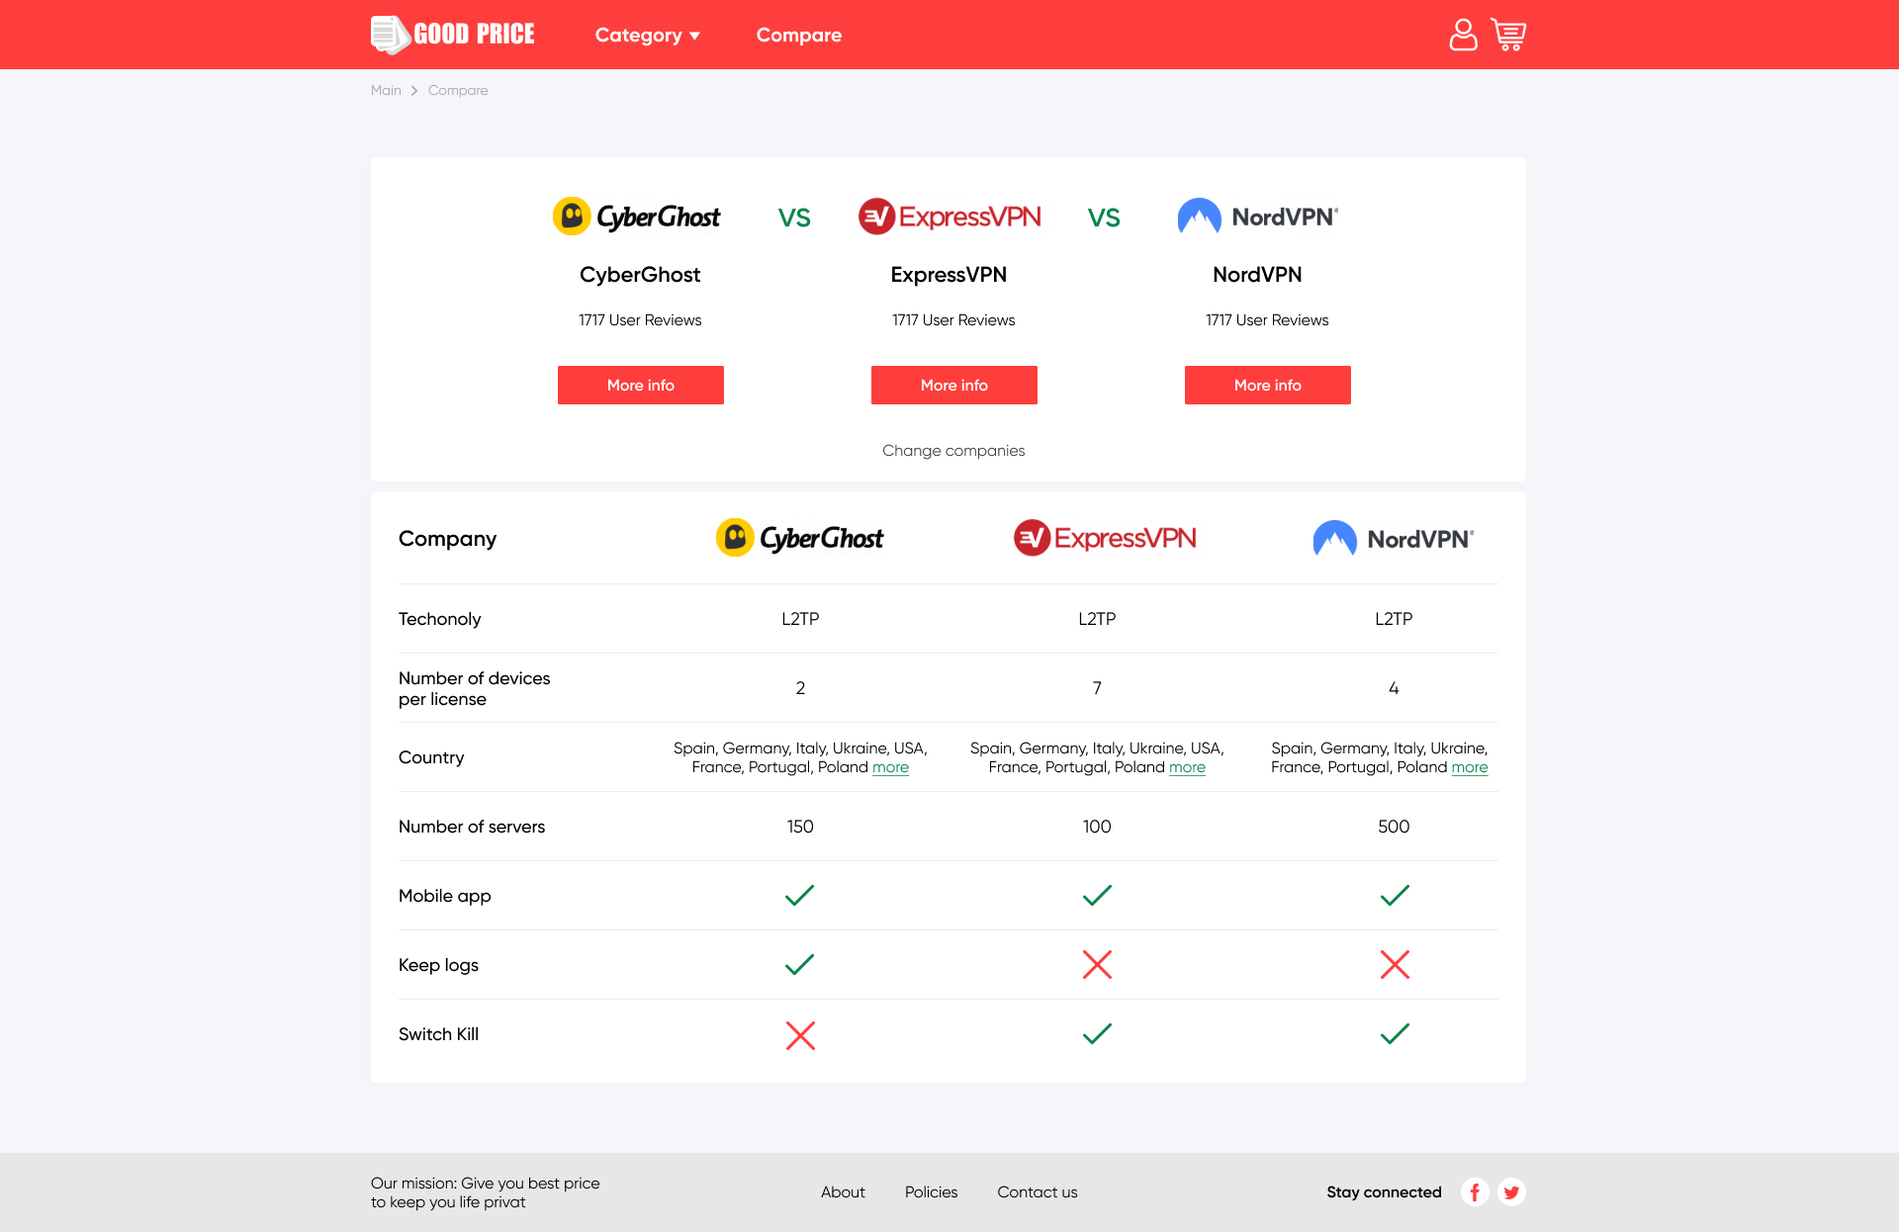Click CyberGhost Switch Kill red cross
The width and height of the screenshot is (1899, 1232).
pyautogui.click(x=800, y=1035)
